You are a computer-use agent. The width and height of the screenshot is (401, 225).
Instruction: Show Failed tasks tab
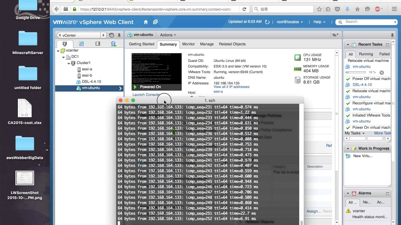[384, 54]
